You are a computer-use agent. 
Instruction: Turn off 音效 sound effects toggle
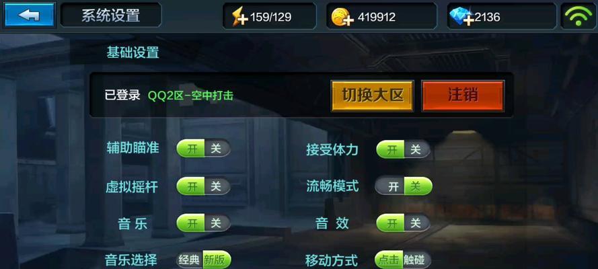[x=416, y=223]
